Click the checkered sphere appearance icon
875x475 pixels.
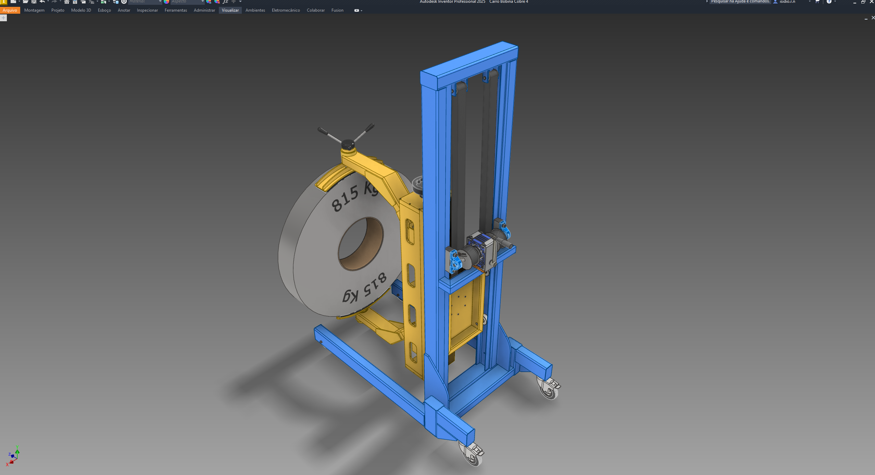(124, 1)
